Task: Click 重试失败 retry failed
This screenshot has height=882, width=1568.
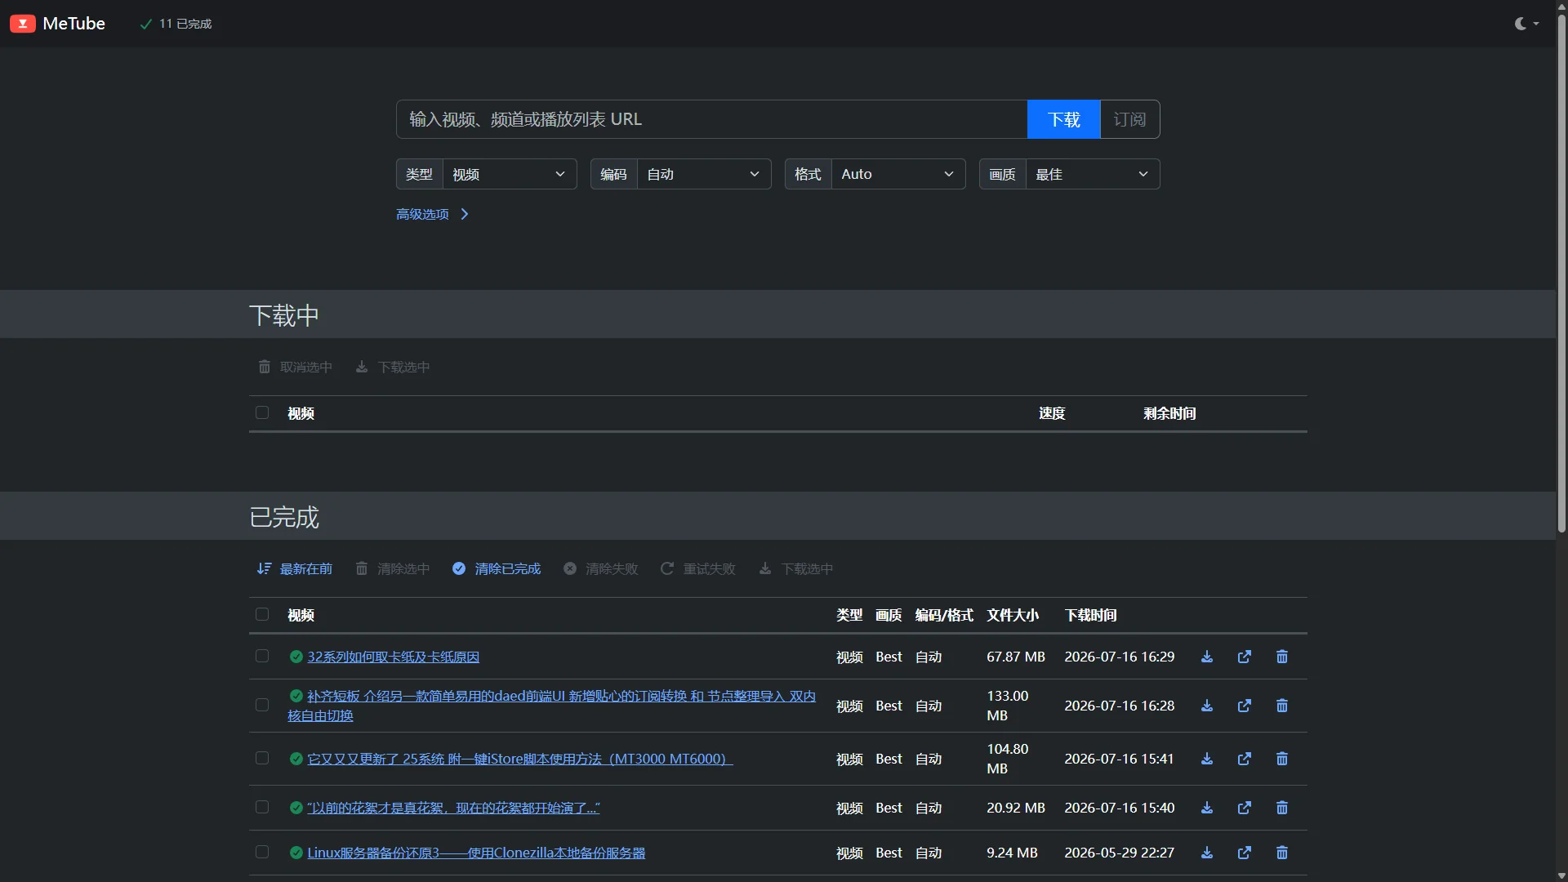Action: pos(698,569)
